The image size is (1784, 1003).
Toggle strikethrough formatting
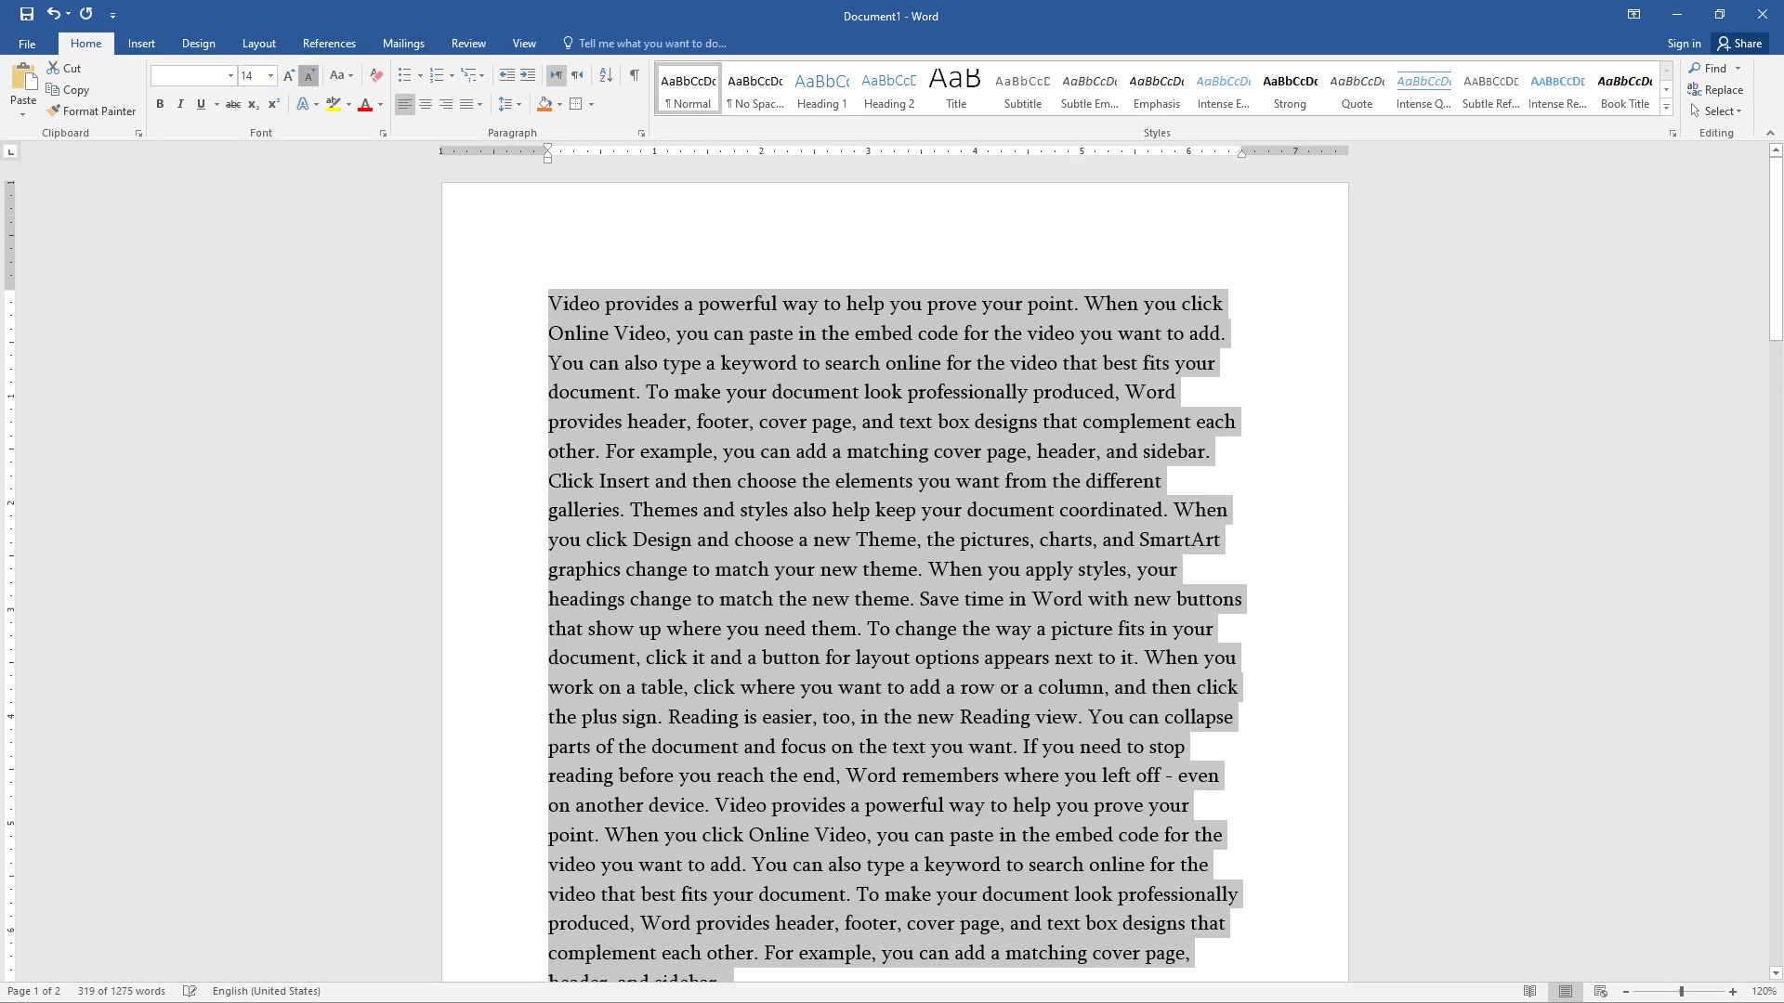(233, 104)
